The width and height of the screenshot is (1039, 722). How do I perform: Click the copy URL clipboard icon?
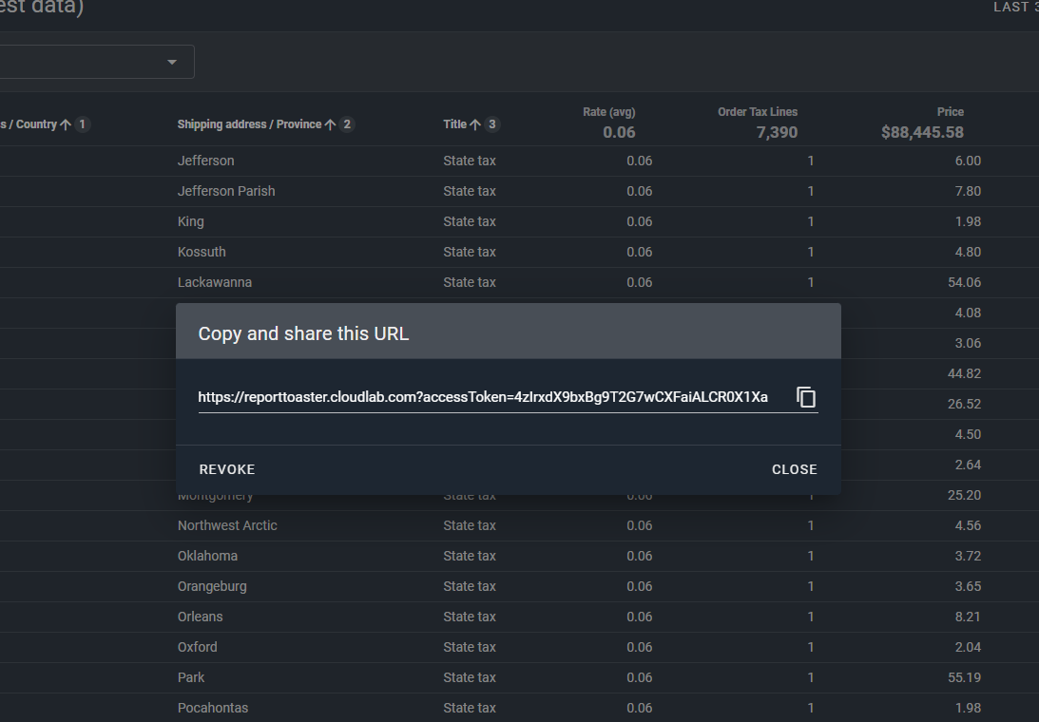806,397
